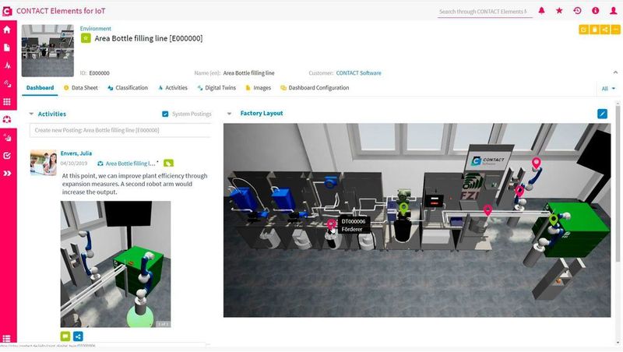Click the green favorite star beside the area title

[86, 38]
